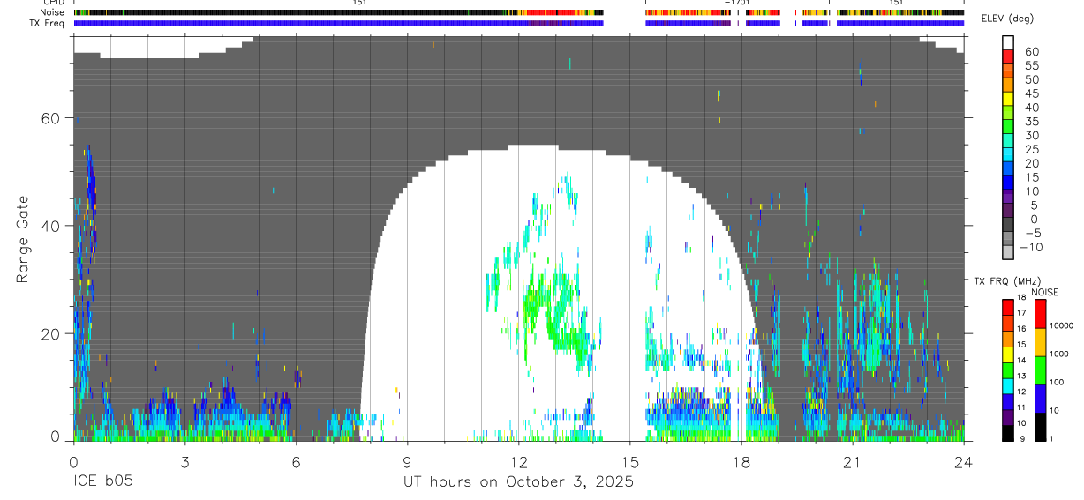Click the white top segment of the ELEV color bar
The height and width of the screenshot is (500, 1084).
click(1008, 43)
